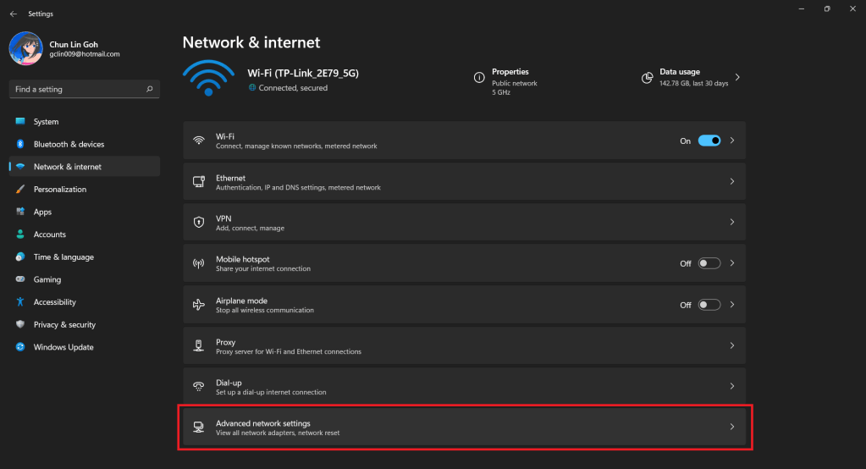Screen dimensions: 866x469
Task: Switch on Airplane mode toggle
Action: point(709,305)
